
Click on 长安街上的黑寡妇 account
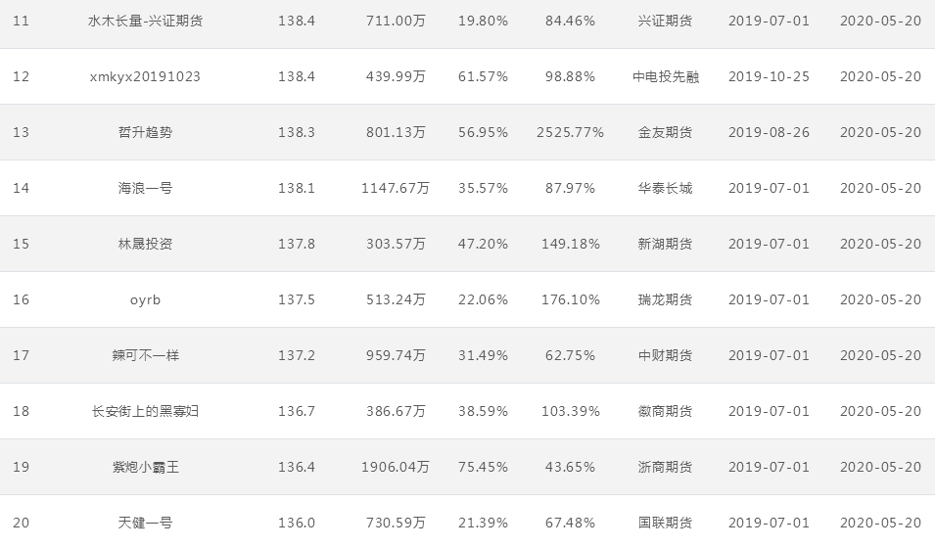click(x=145, y=411)
